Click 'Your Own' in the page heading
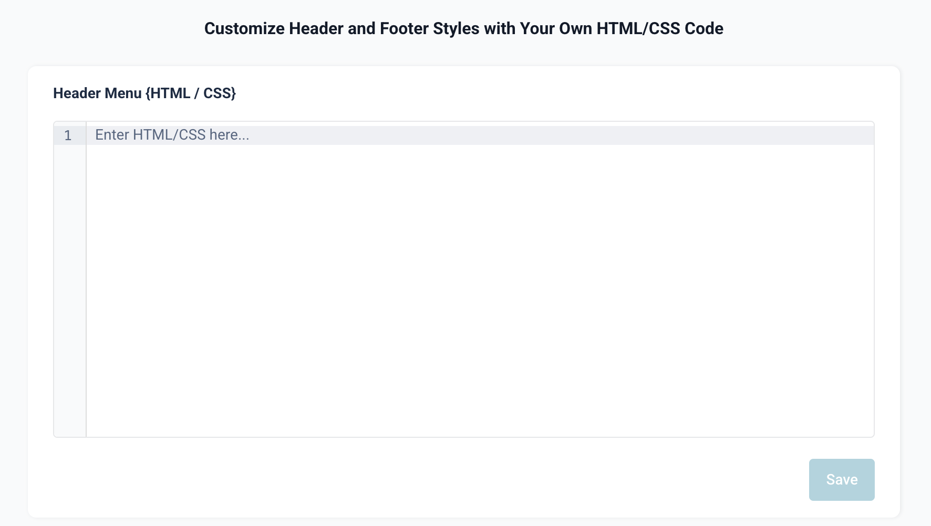Viewport: 931px width, 526px height. click(556, 28)
